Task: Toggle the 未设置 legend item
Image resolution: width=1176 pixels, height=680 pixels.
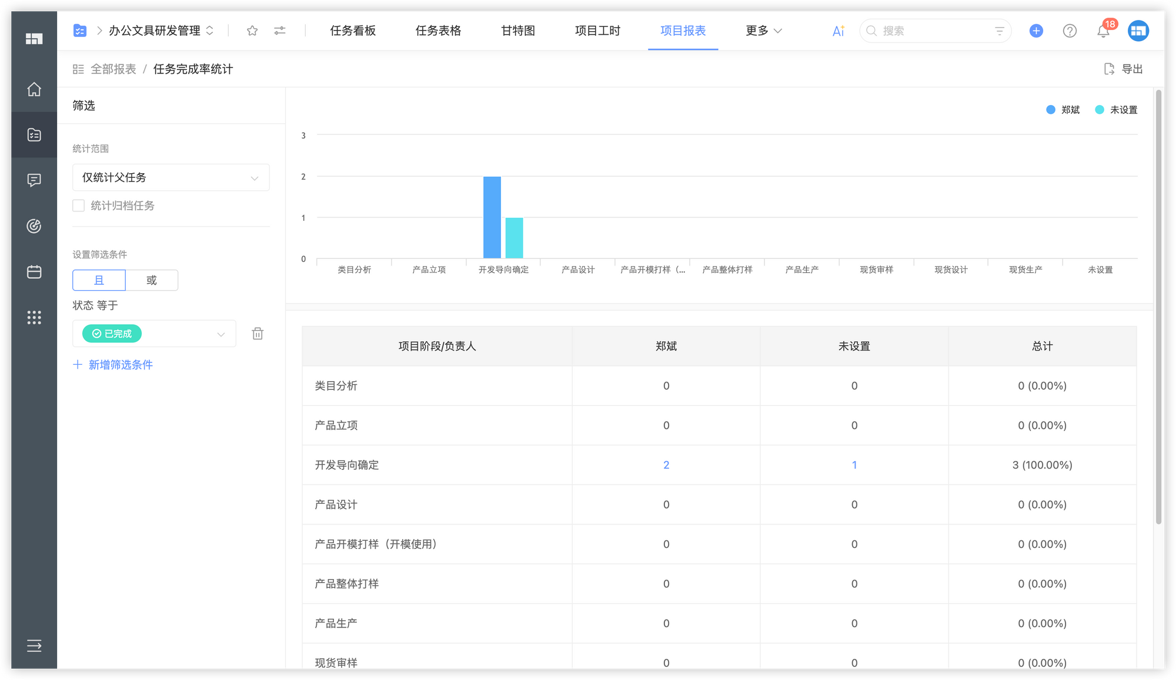Action: click(x=1115, y=109)
